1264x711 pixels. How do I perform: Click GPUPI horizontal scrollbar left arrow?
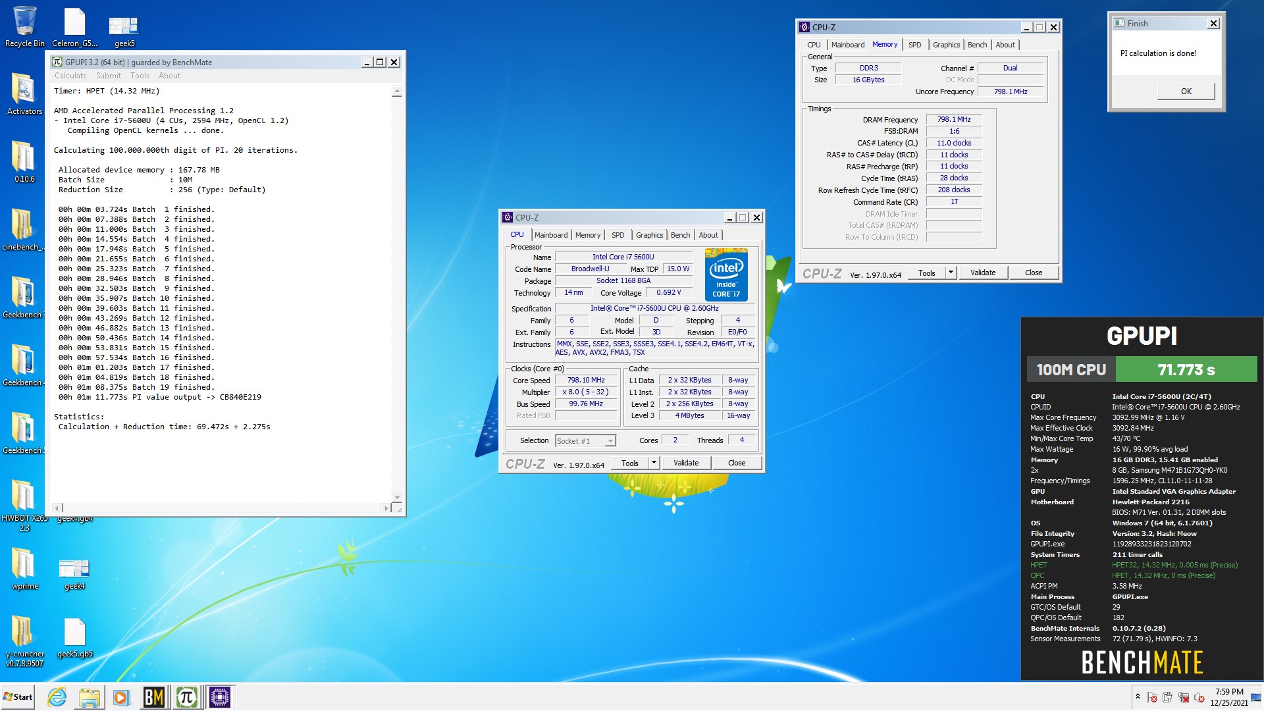[x=58, y=508]
